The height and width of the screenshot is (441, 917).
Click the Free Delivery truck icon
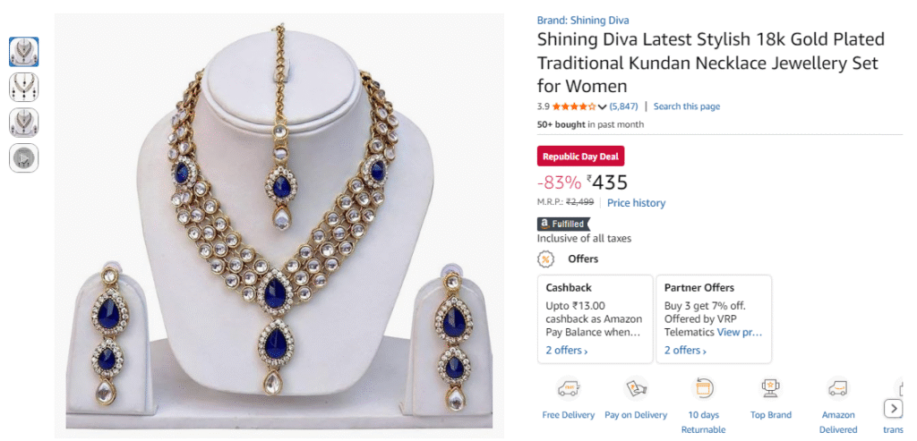(568, 388)
